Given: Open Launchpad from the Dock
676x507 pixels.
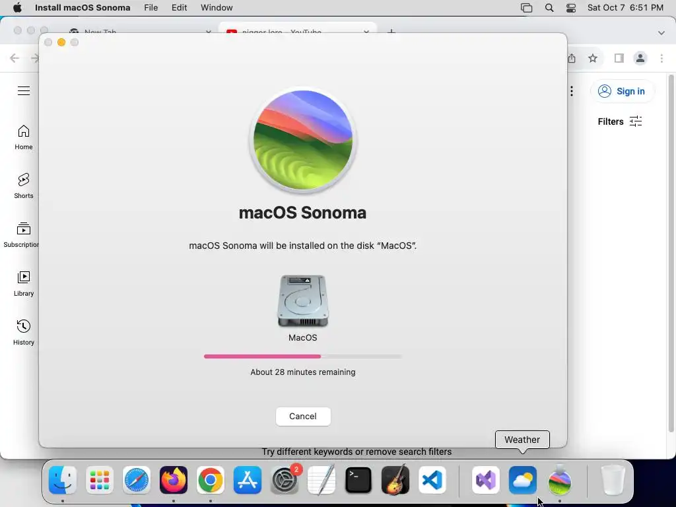Looking at the screenshot, I should coord(100,480).
